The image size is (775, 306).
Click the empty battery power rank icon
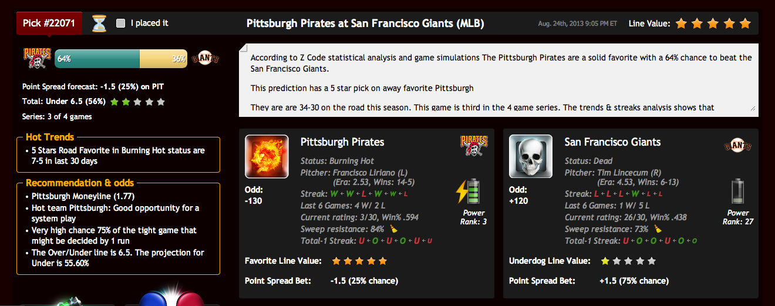coord(737,191)
